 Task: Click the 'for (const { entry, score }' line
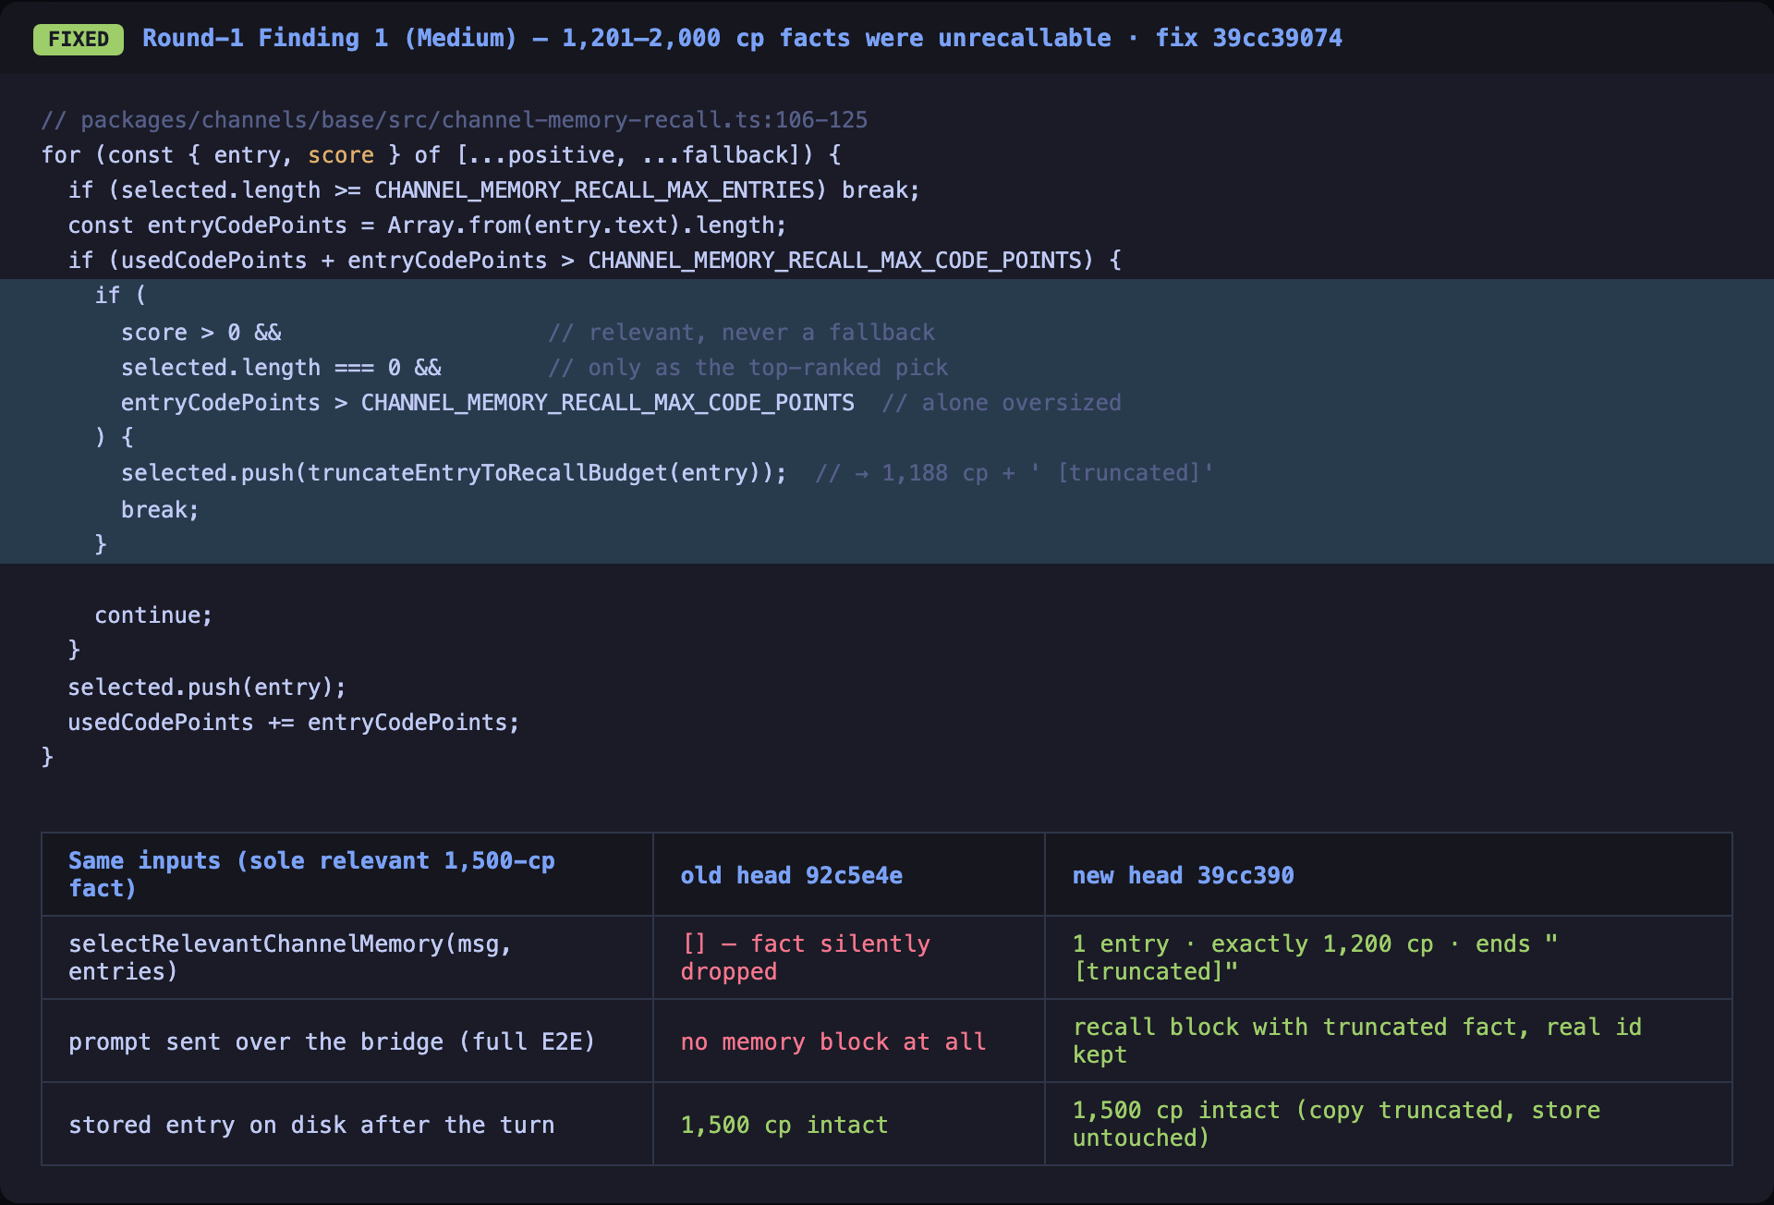(x=441, y=155)
